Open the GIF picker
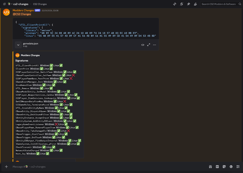243x173 pixels. pos(217,167)
